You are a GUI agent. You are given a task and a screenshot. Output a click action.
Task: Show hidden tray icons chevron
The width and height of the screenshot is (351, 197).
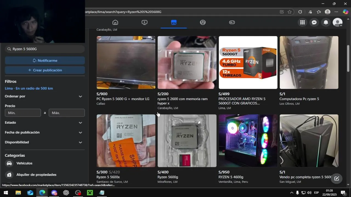click(291, 193)
